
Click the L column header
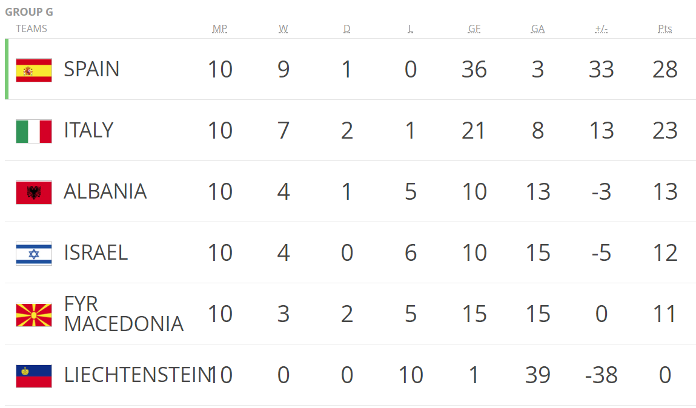(x=410, y=29)
